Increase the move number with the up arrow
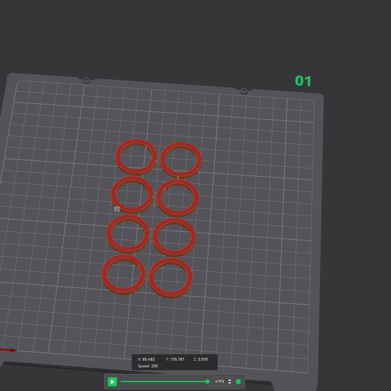 pyautogui.click(x=230, y=380)
